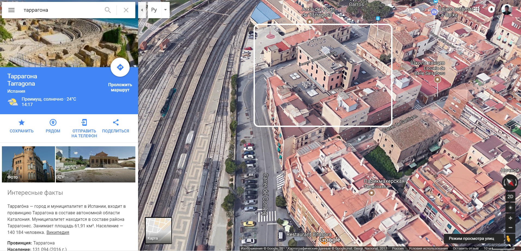Click the Таррагона Tarragona title
The height and width of the screenshot is (251, 521).
(22, 80)
